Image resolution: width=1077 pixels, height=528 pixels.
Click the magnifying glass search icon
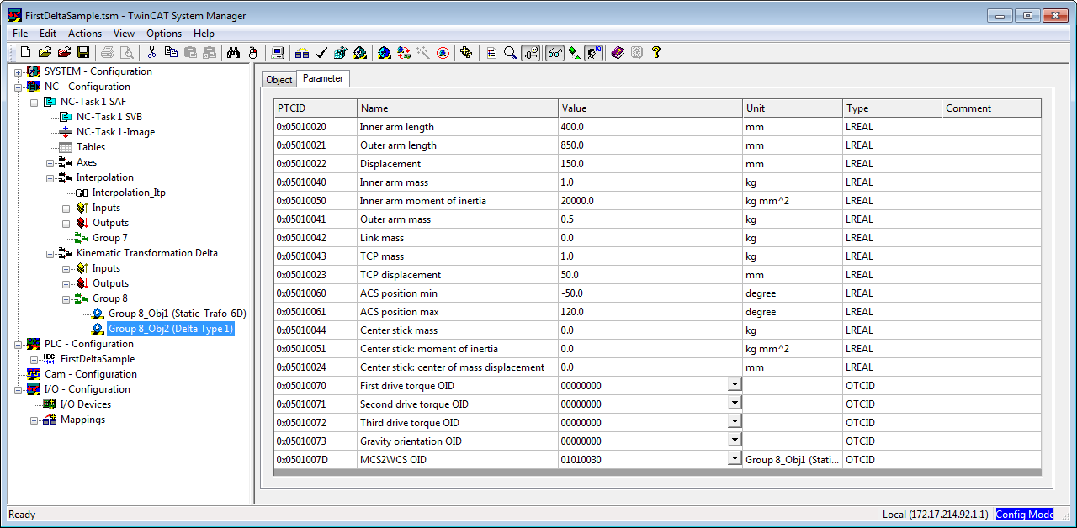(x=510, y=52)
